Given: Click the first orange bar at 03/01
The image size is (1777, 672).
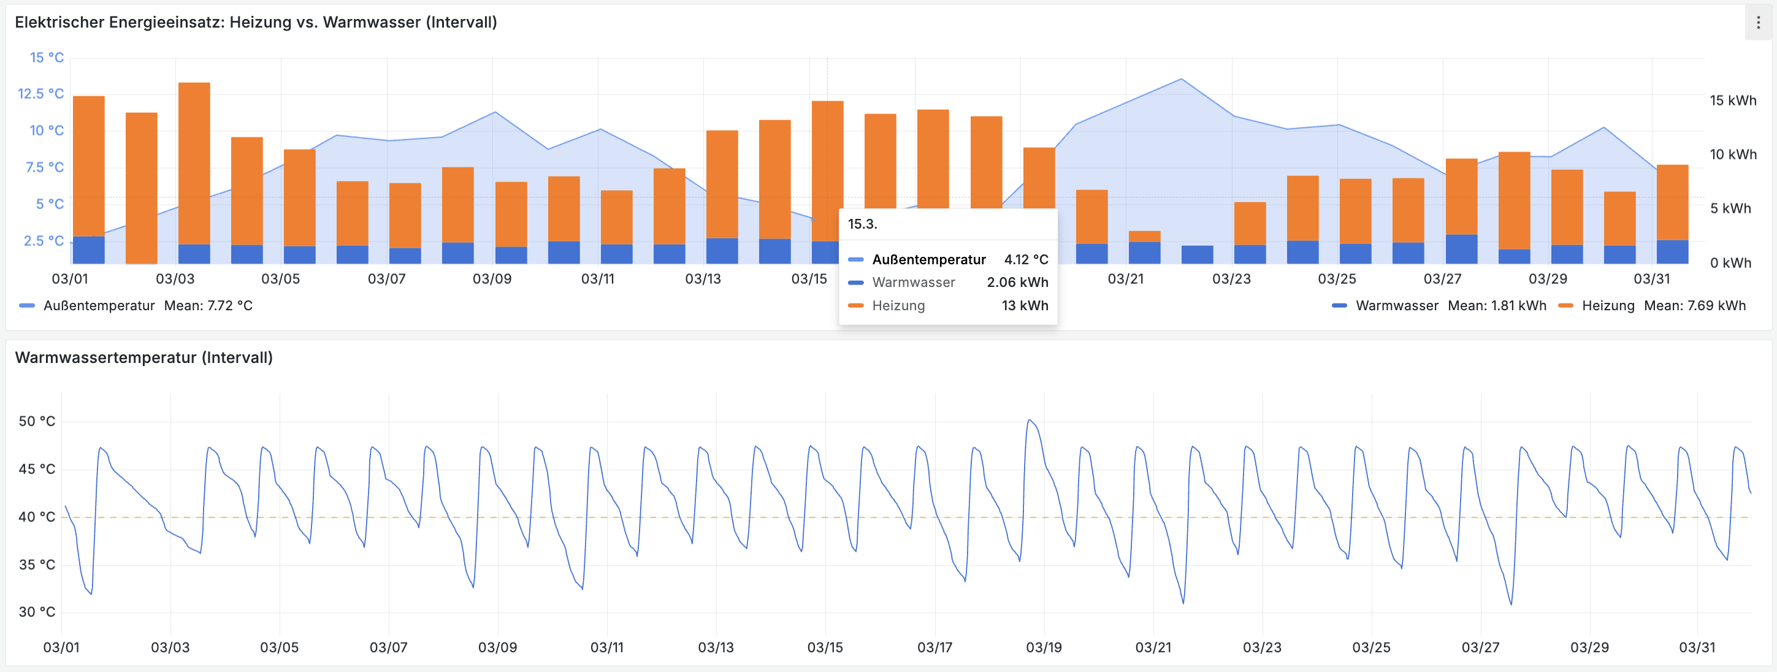Looking at the screenshot, I should (x=88, y=166).
